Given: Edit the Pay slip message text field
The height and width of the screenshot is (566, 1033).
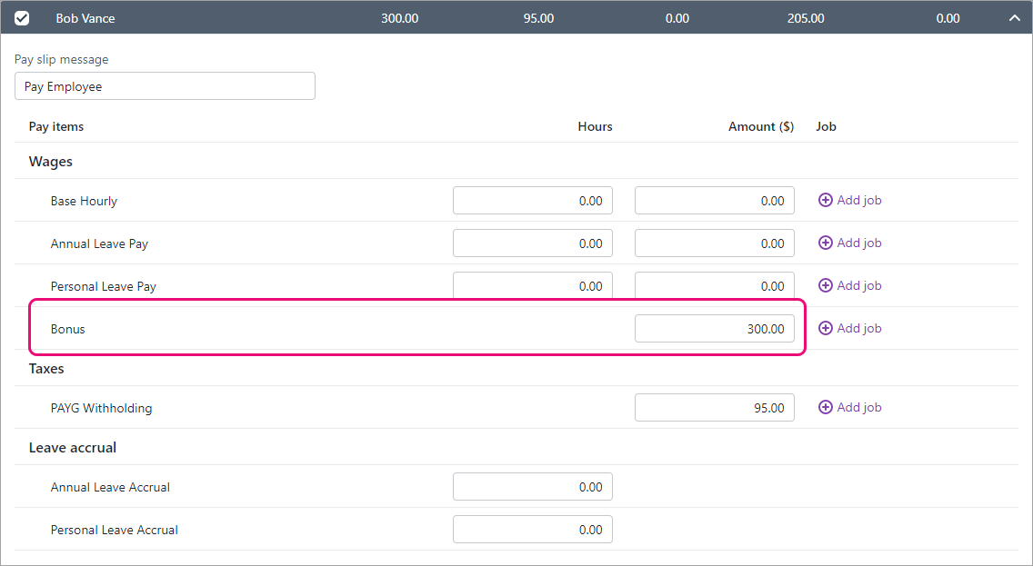Looking at the screenshot, I should (164, 85).
